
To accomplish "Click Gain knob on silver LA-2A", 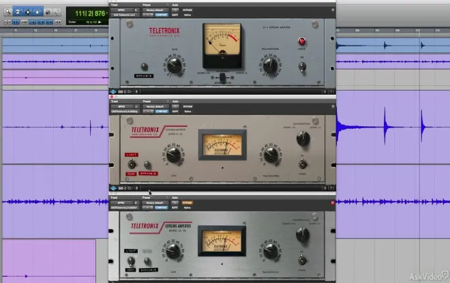I will pos(173,251).
